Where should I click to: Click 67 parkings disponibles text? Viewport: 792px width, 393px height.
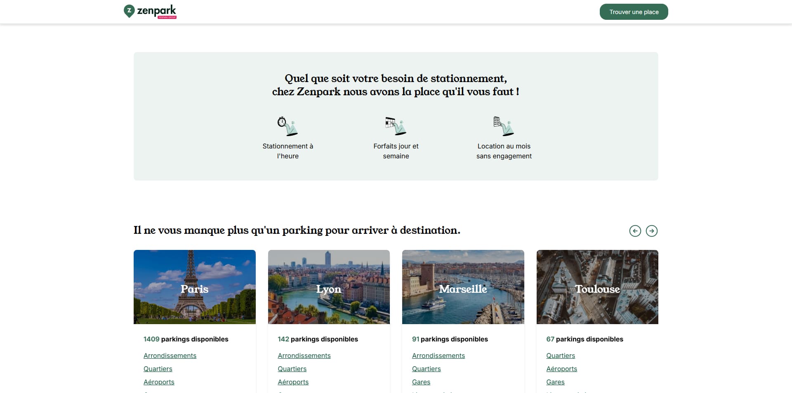pos(585,339)
